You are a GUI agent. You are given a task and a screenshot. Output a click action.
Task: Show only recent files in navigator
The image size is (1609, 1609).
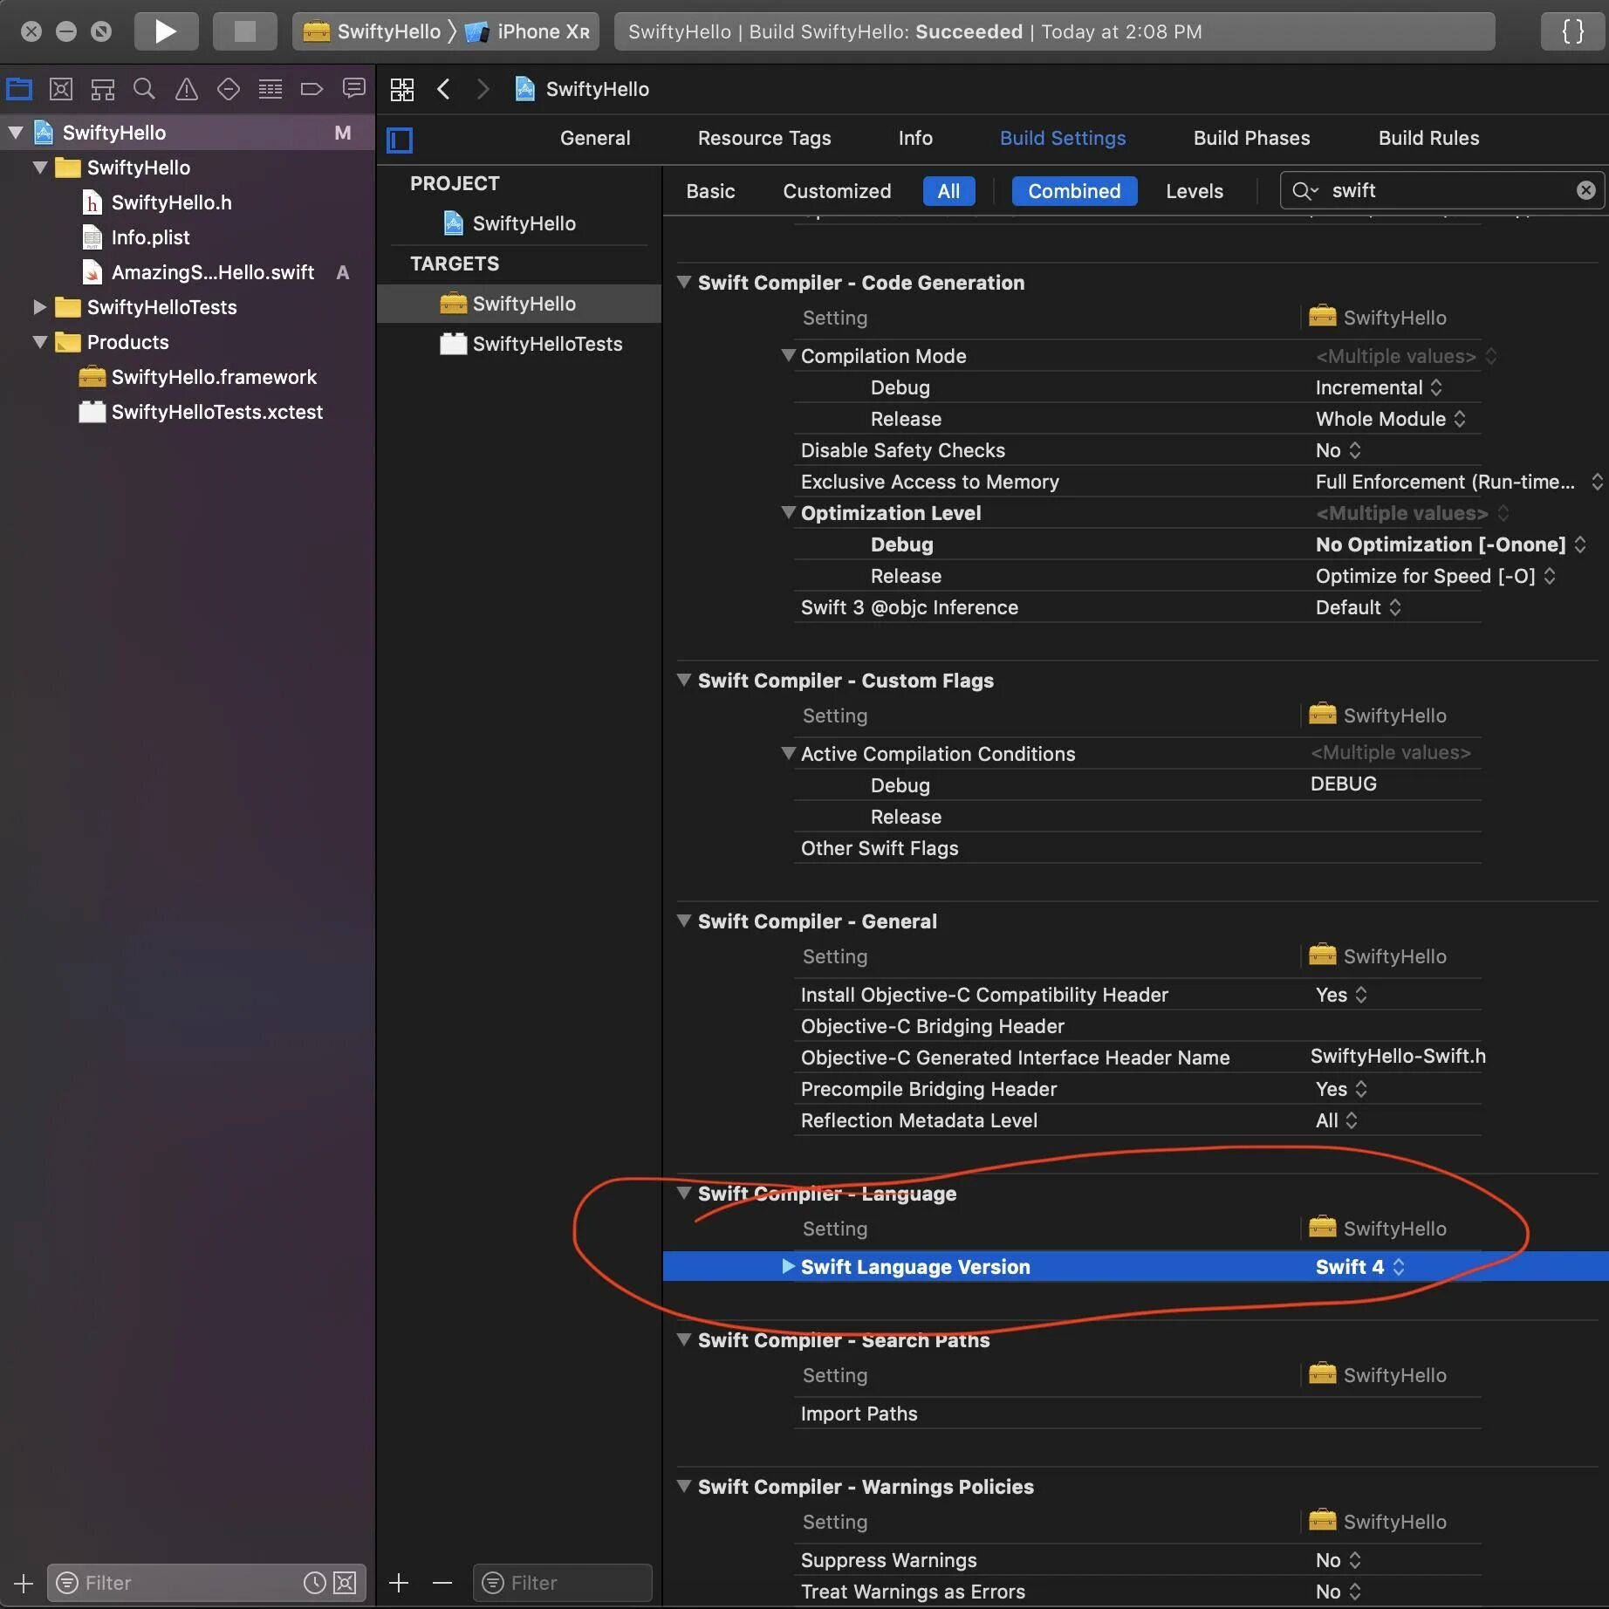(x=314, y=1583)
